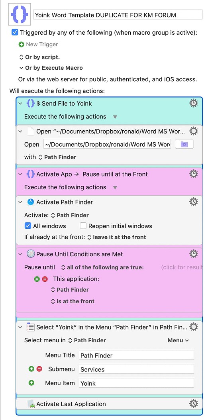Toggle the Triggered by any of the following checkbox

pyautogui.click(x=14, y=33)
